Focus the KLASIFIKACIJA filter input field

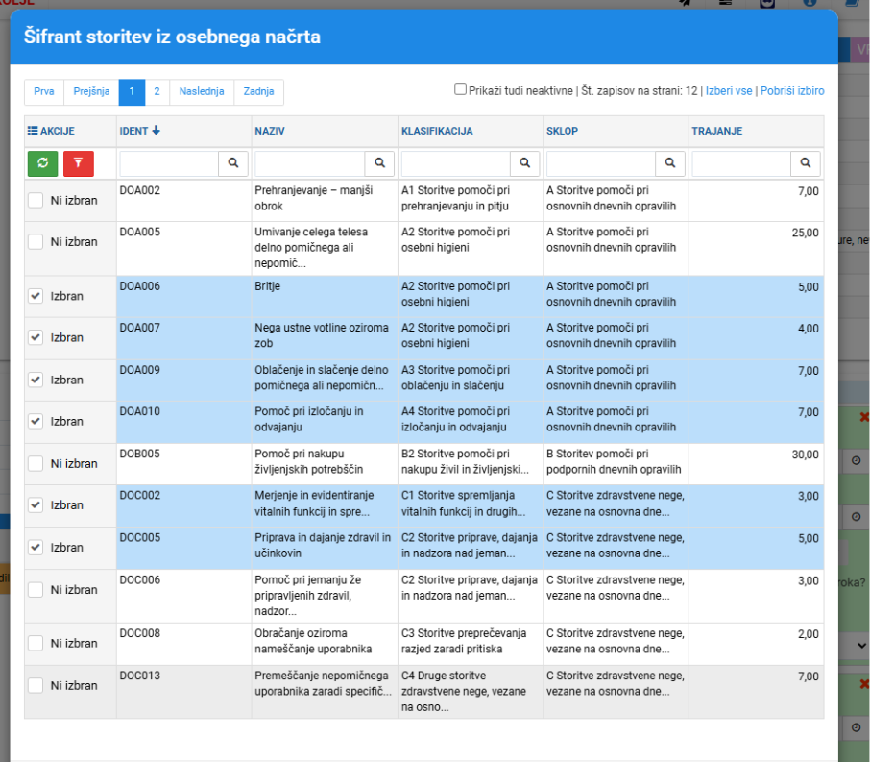click(455, 163)
